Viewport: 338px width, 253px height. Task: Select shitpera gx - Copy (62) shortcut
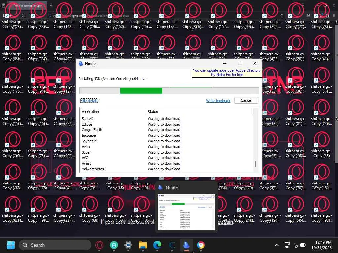13,209
